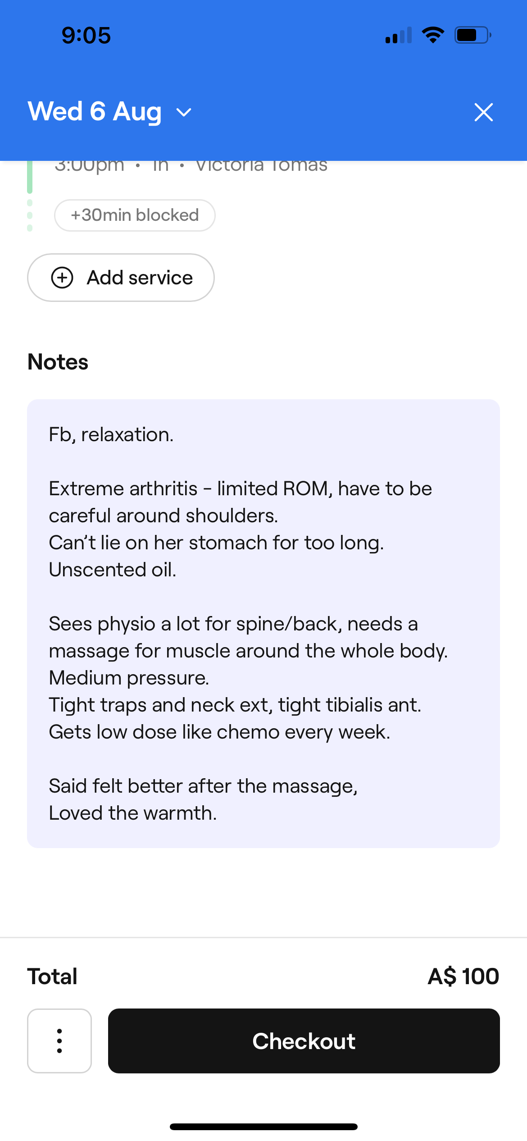Tap the Wi-Fi icon in the status bar

[433, 35]
